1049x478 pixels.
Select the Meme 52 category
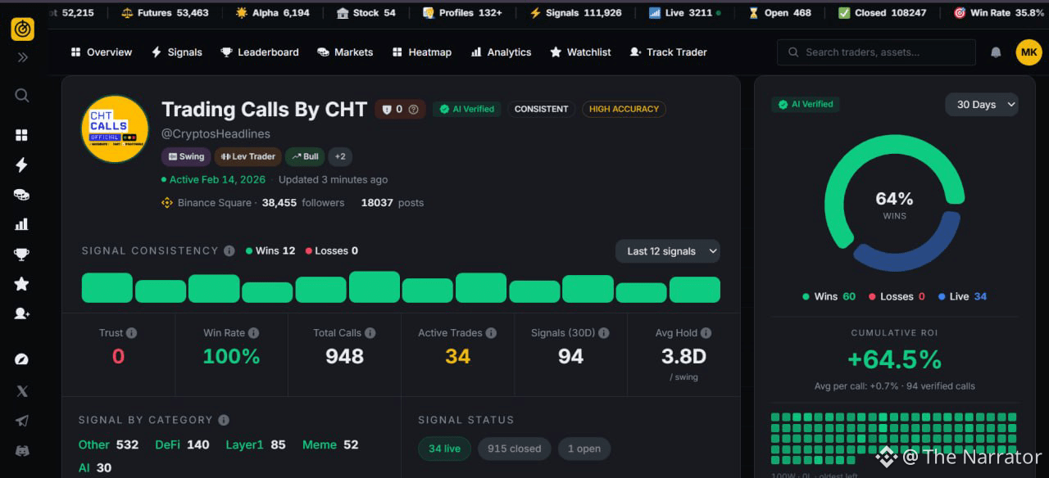330,444
